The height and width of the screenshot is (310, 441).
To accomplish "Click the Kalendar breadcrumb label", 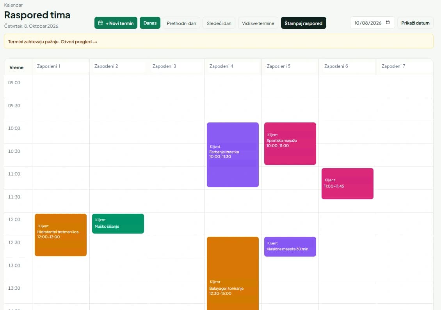I will tap(13, 5).
